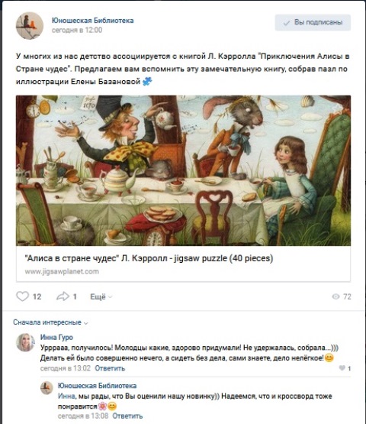The image size is (366, 424).
Task: Share the post via arrow icon
Action: click(x=63, y=296)
